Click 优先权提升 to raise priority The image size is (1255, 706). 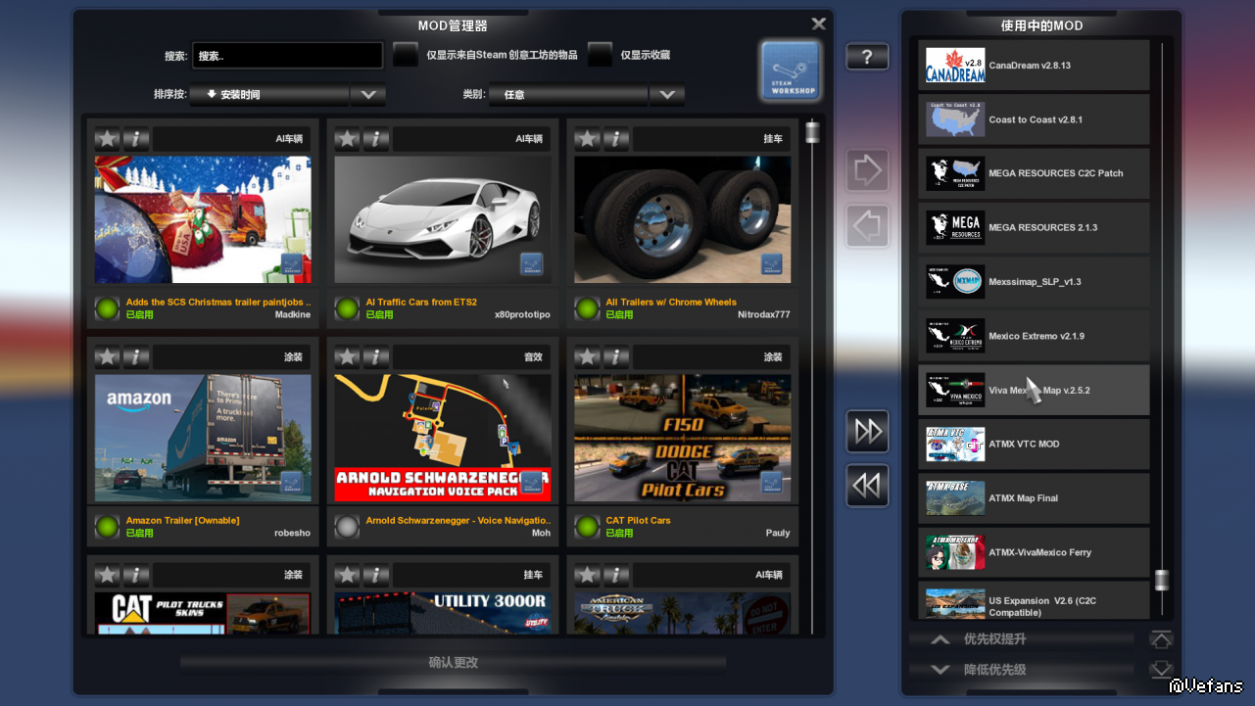(1022, 639)
